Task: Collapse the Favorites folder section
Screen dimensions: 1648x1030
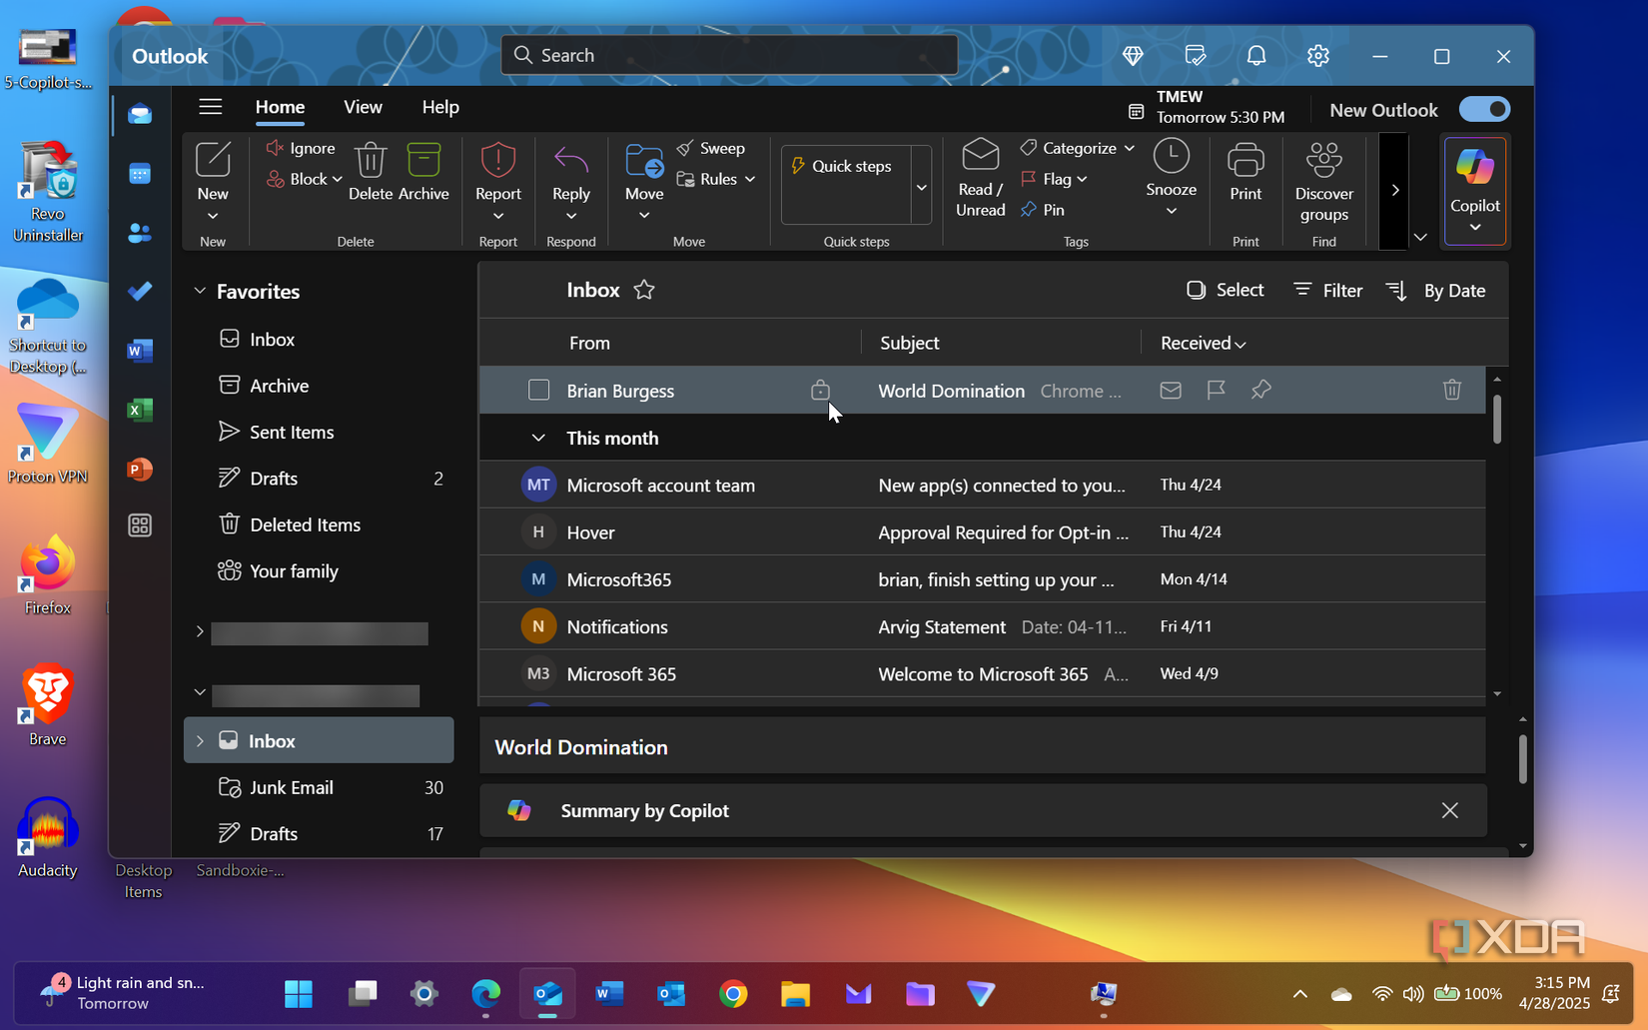Action: [200, 291]
